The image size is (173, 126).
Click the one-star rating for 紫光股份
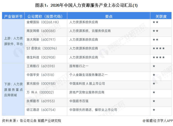(x=154, y=84)
